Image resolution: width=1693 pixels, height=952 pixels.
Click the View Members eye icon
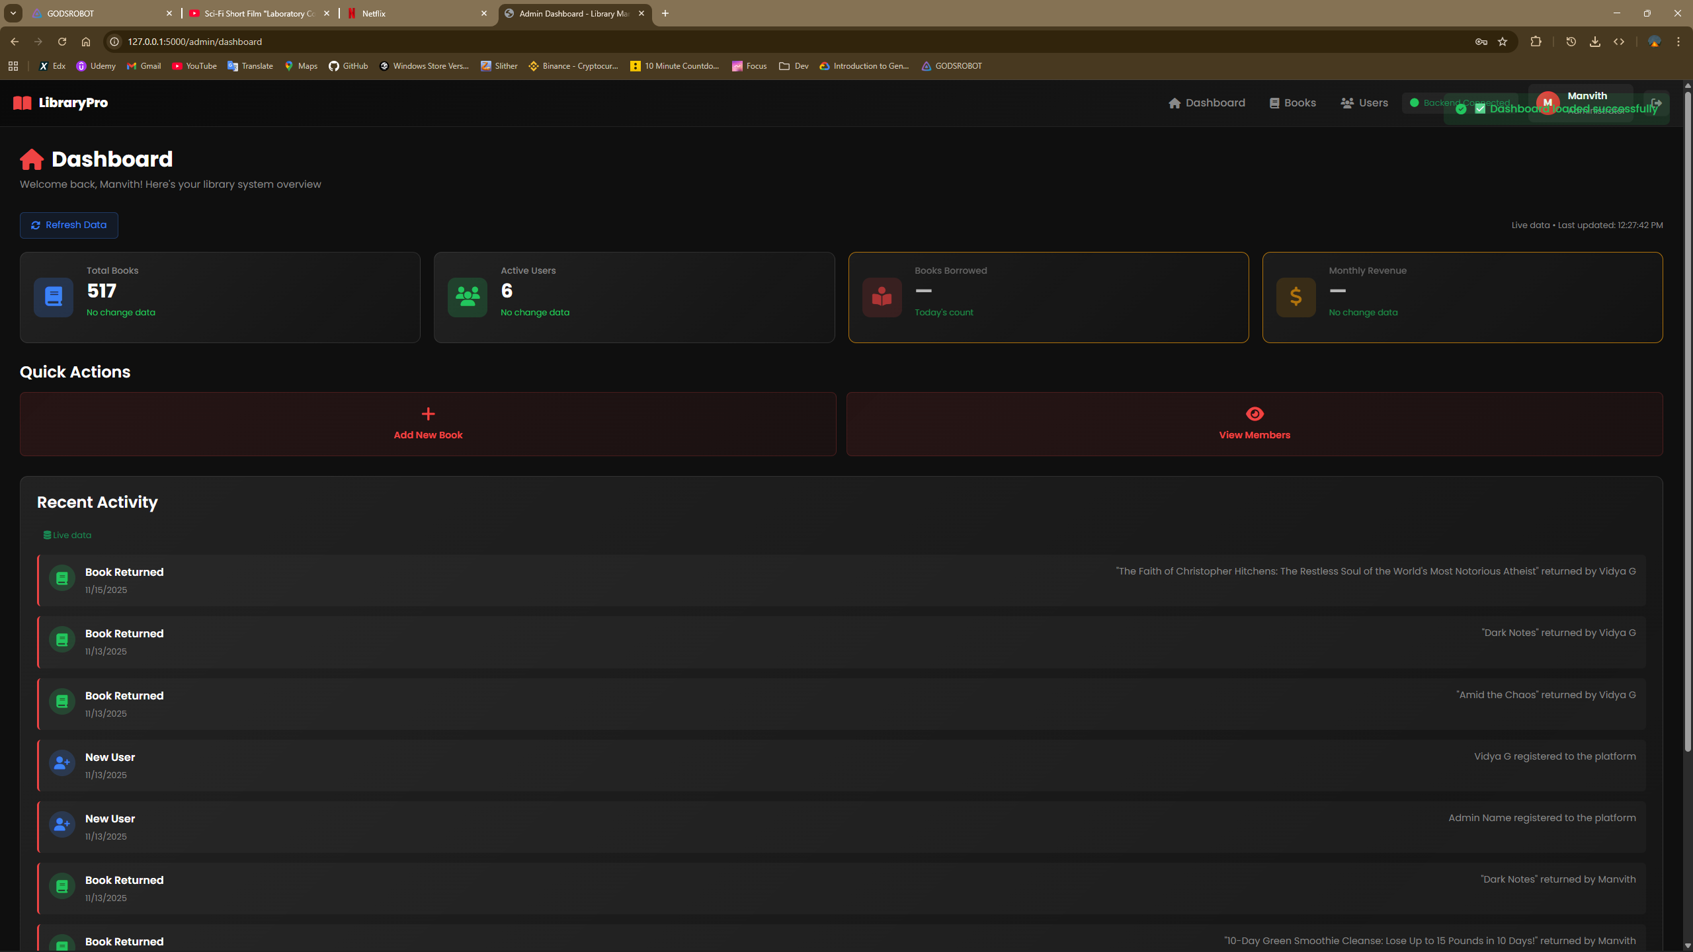point(1254,414)
